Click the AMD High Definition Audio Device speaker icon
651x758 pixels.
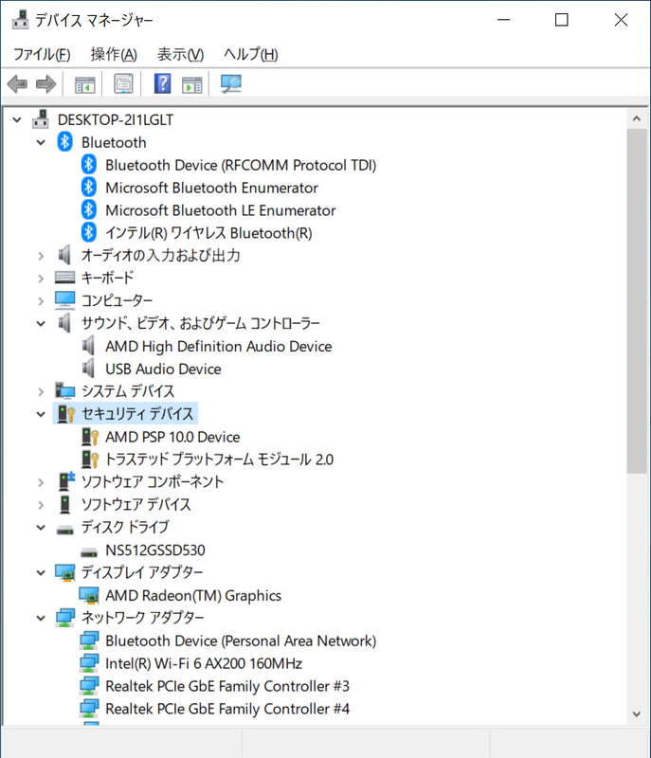[88, 346]
